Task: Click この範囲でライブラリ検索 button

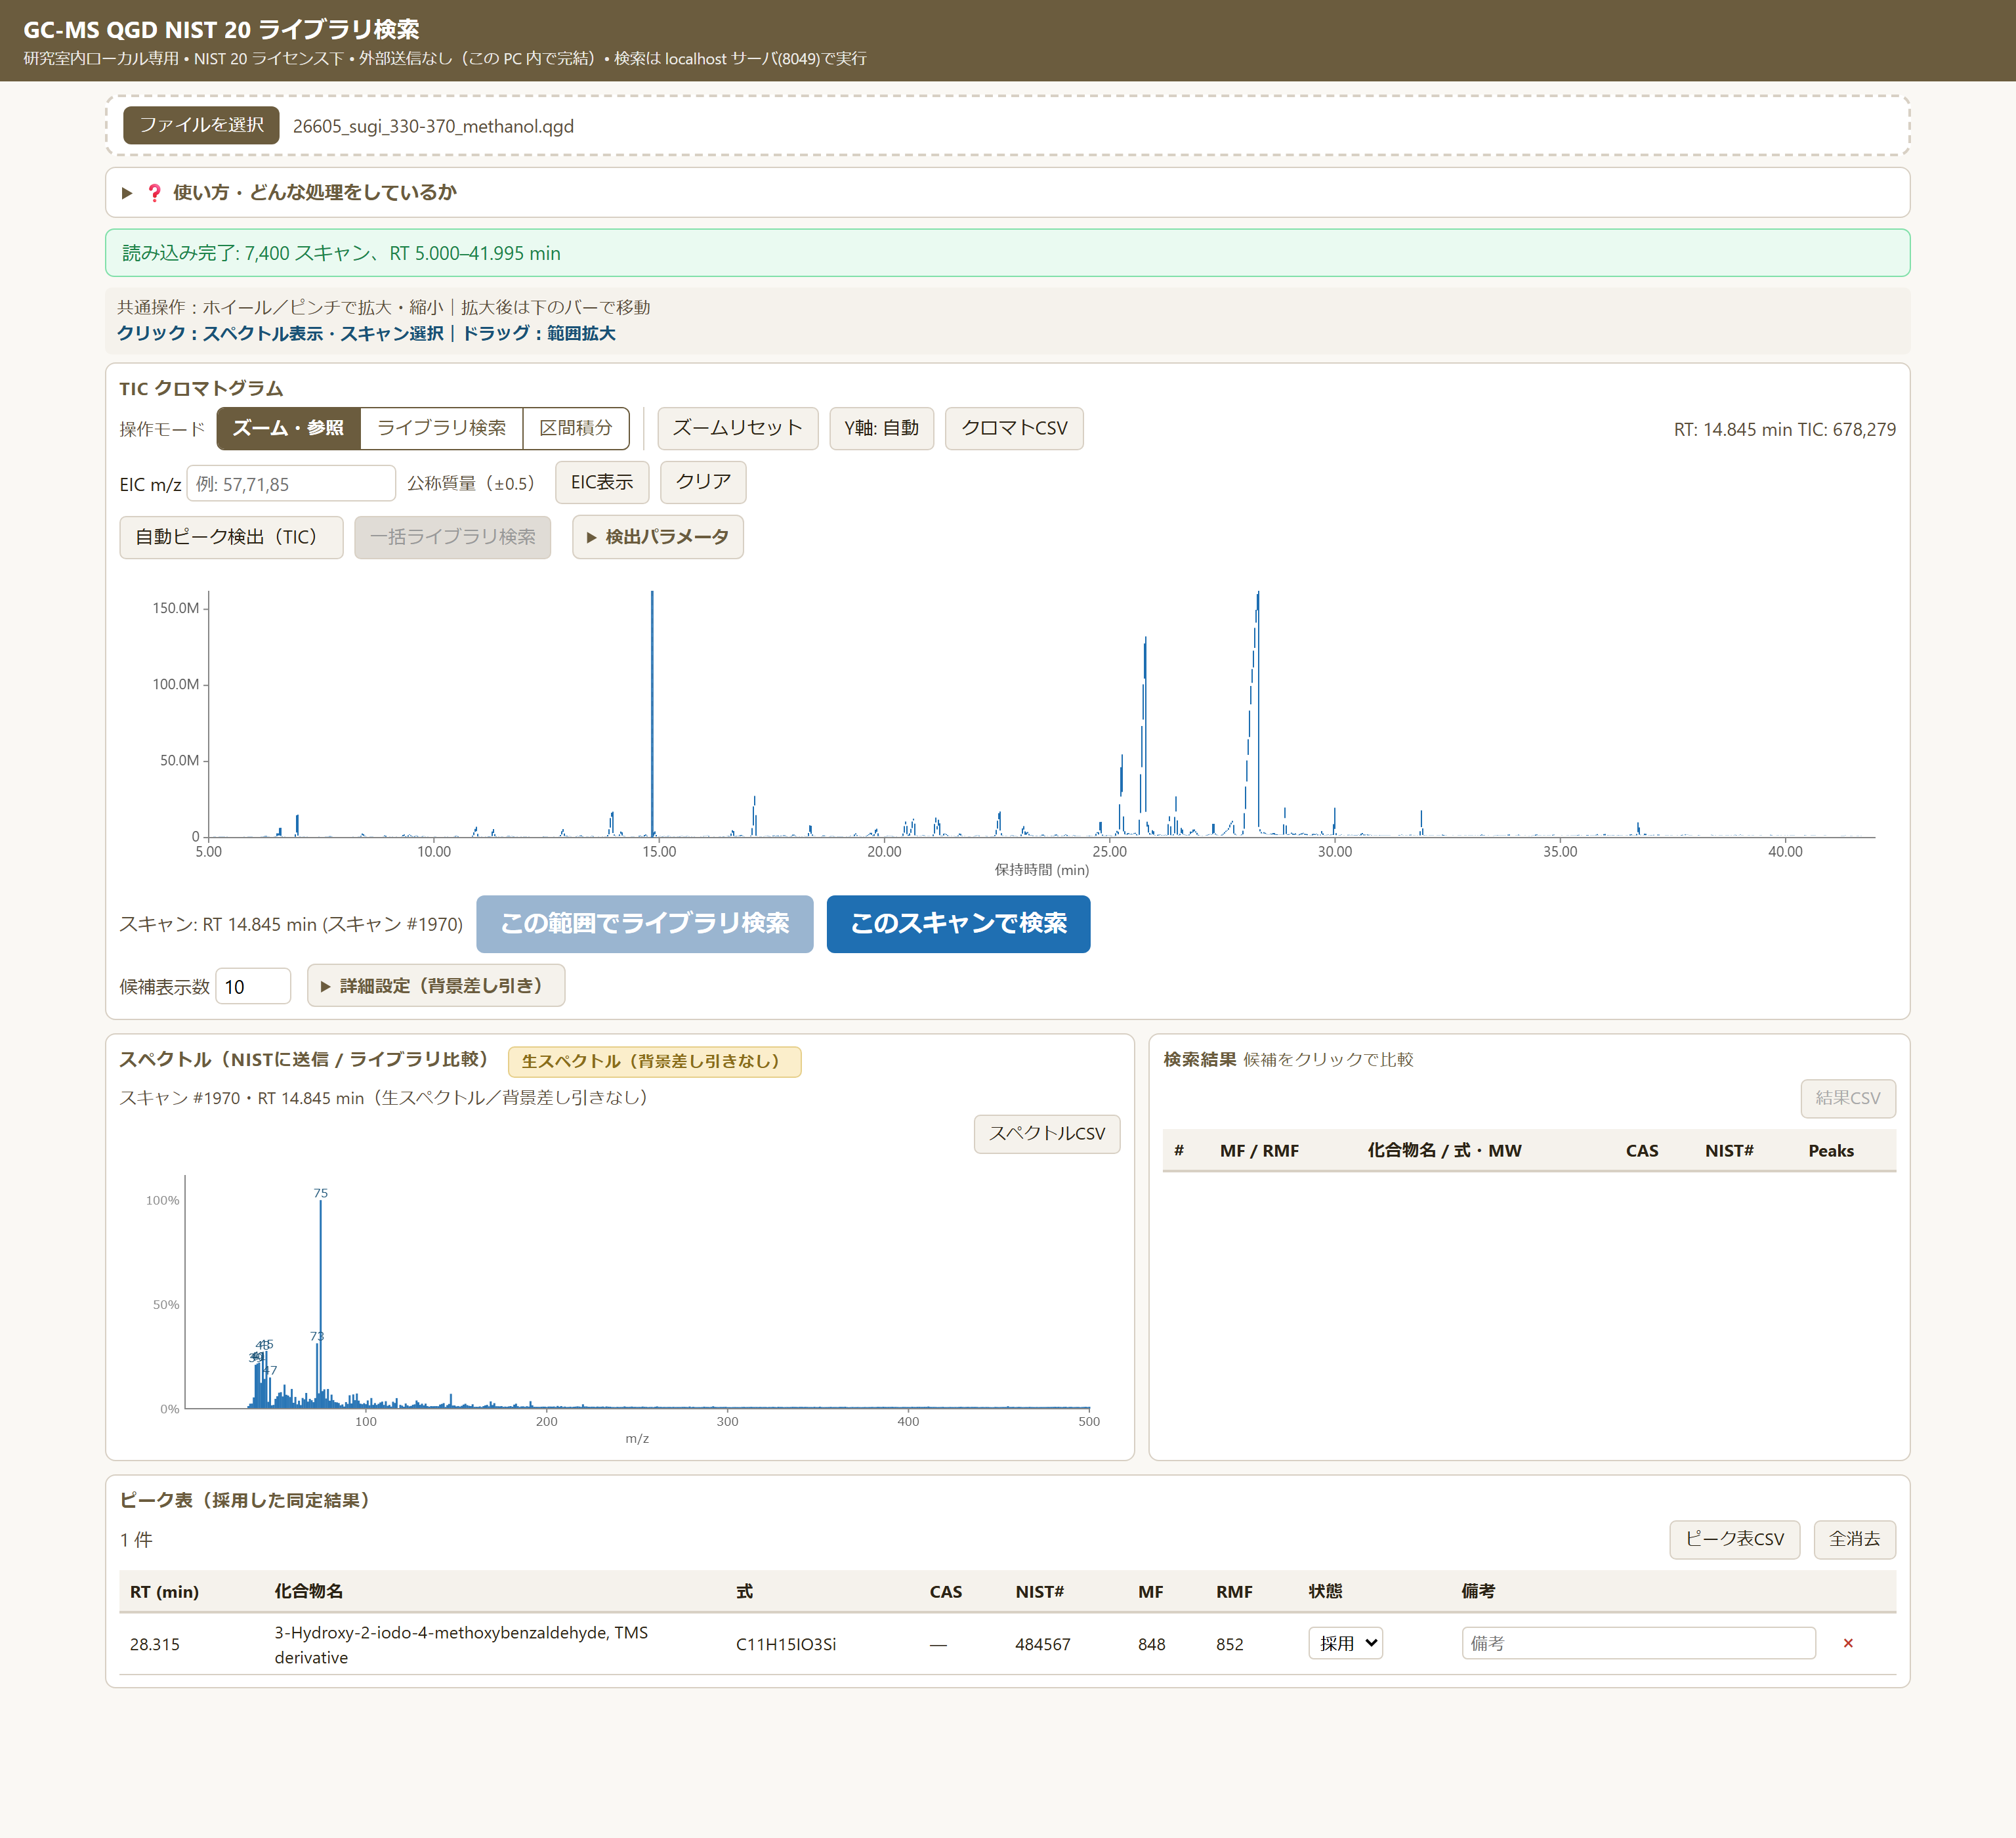Action: point(644,923)
